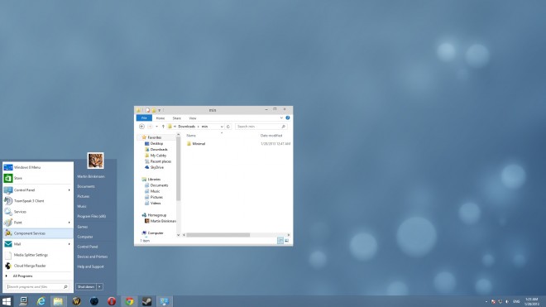
Task: Expand the Control Panel submenu arrow
Action: coord(69,190)
